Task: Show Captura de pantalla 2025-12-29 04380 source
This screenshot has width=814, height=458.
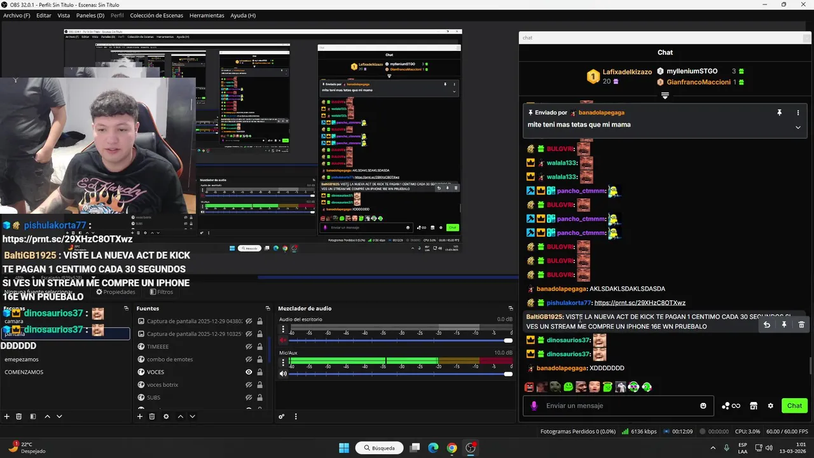Action: coord(249,321)
